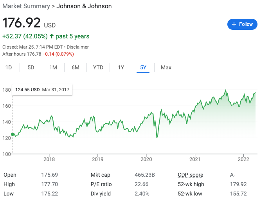Click the 176.92 stock price value
Viewport: 261px width, 201px height.
point(22,23)
